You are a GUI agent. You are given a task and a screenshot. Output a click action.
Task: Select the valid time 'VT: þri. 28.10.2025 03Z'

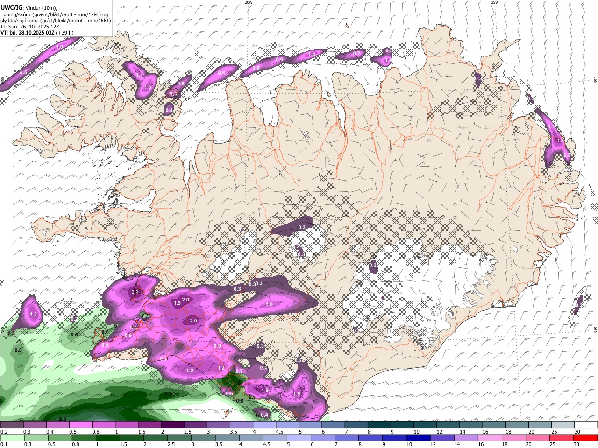28,33
